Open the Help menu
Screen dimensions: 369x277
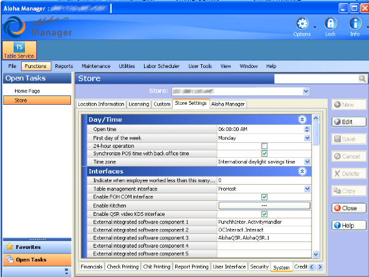point(271,66)
